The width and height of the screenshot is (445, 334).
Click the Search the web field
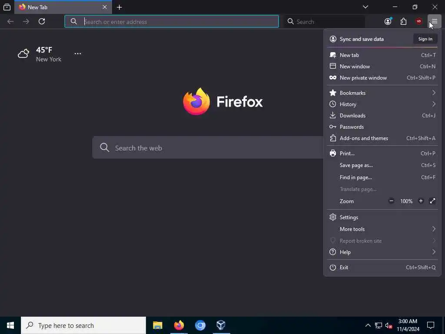click(x=208, y=148)
